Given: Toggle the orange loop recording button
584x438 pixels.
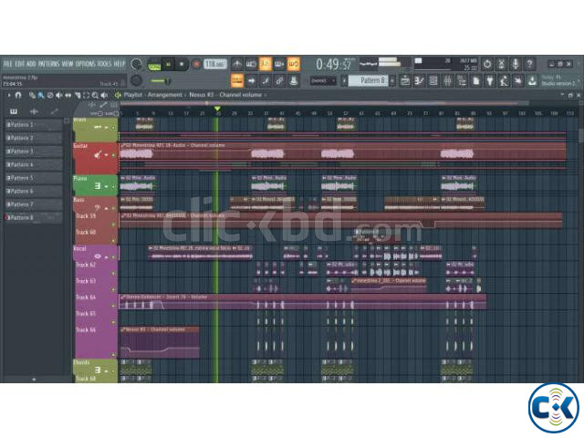Looking at the screenshot, I should 294,64.
